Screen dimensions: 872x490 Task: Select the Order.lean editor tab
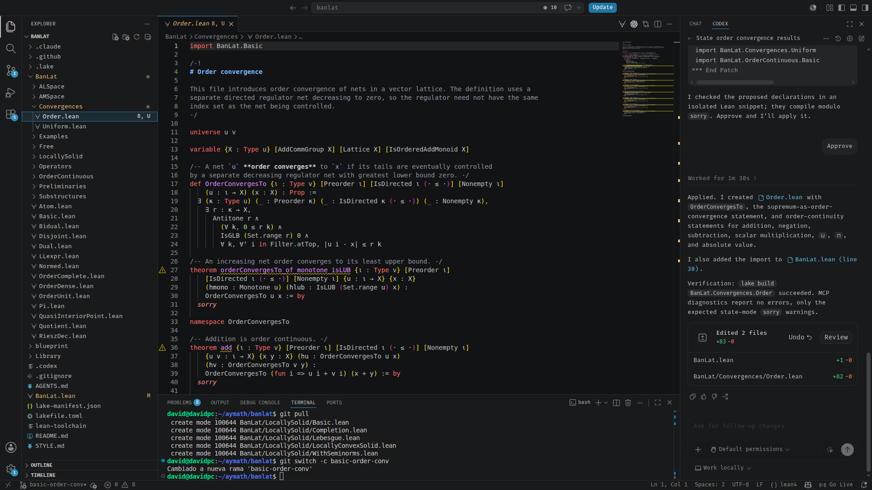(x=198, y=24)
